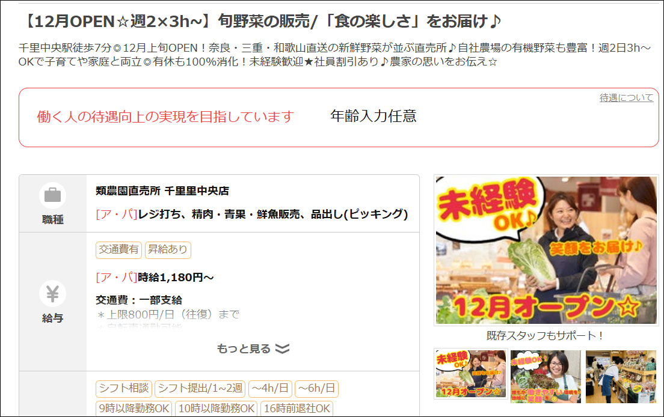
Task: Choose the ~4h/日 tag
Action: pos(270,388)
